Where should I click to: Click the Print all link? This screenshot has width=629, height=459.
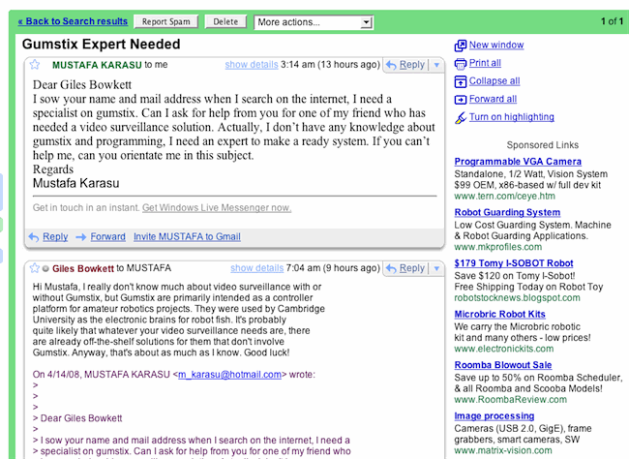tap(485, 63)
